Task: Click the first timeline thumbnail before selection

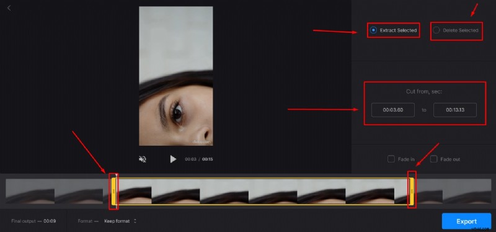Action: click(30, 191)
